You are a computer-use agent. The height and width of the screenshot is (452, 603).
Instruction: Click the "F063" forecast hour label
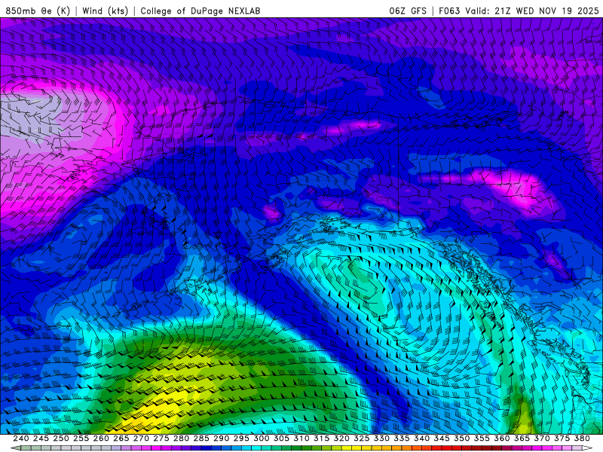(x=449, y=11)
